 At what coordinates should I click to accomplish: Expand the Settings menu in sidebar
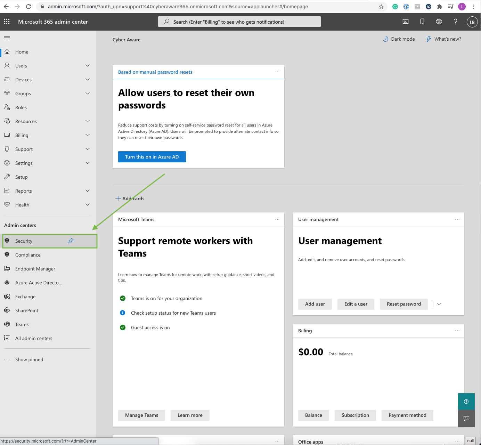[x=88, y=163]
